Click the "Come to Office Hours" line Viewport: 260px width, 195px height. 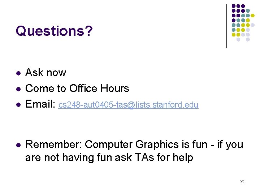click(77, 88)
